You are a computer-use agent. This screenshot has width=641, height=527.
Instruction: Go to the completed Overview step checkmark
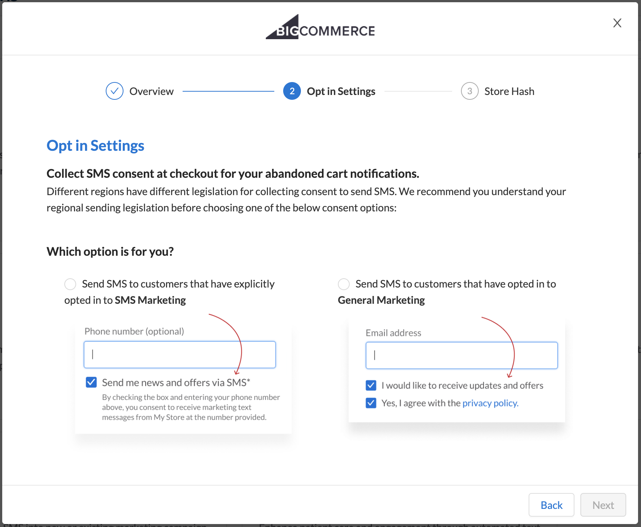[115, 91]
